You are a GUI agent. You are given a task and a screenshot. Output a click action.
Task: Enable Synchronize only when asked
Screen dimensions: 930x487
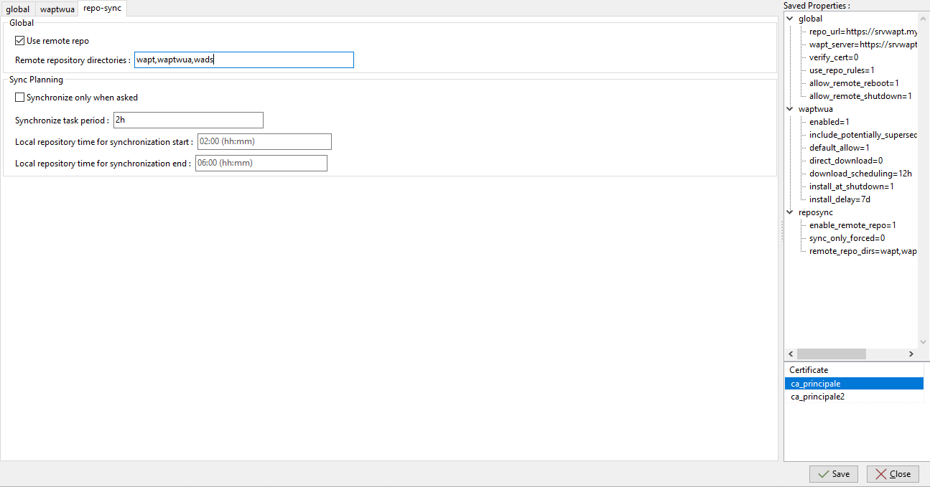[x=20, y=97]
